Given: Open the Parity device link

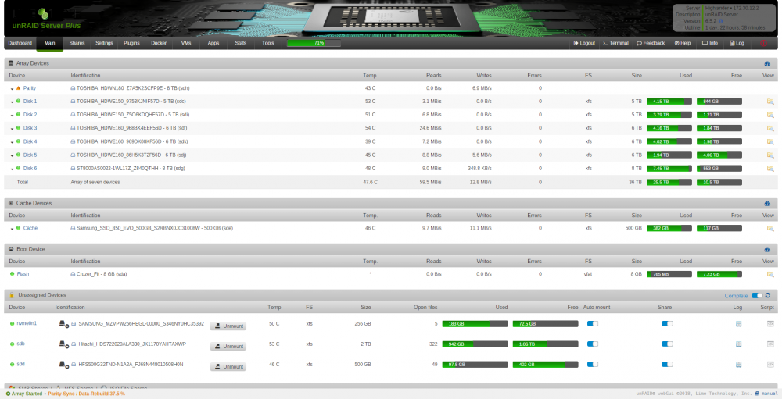Looking at the screenshot, I should pyautogui.click(x=30, y=88).
